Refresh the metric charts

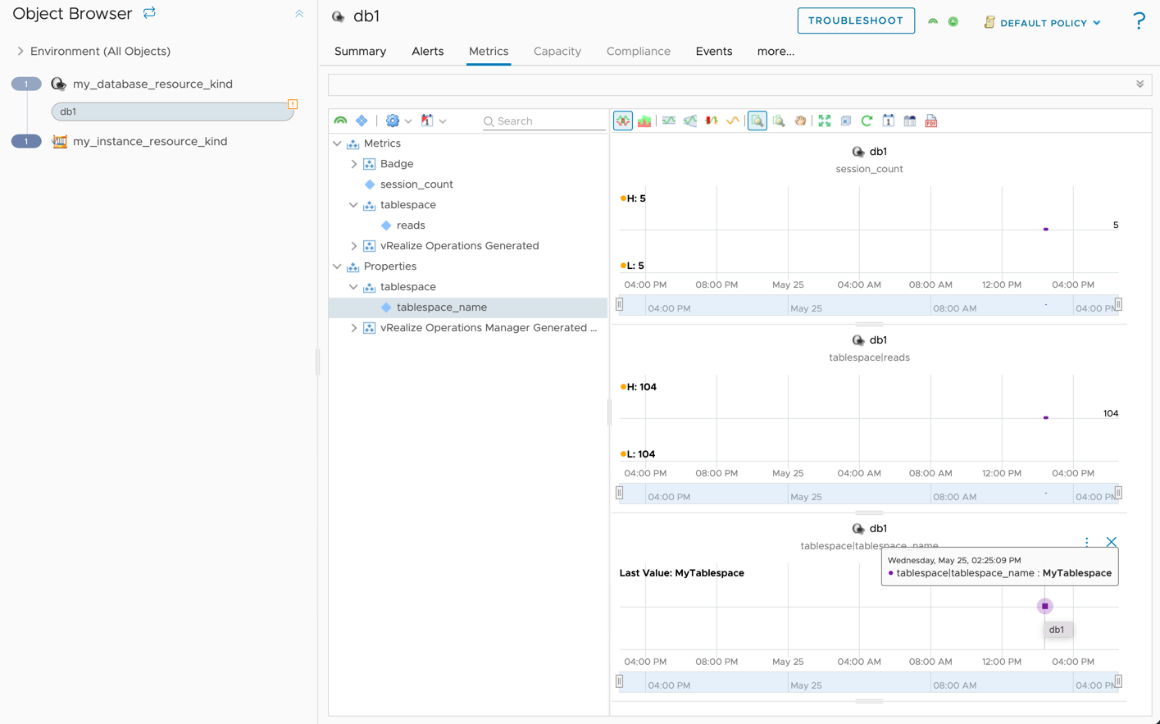point(867,121)
